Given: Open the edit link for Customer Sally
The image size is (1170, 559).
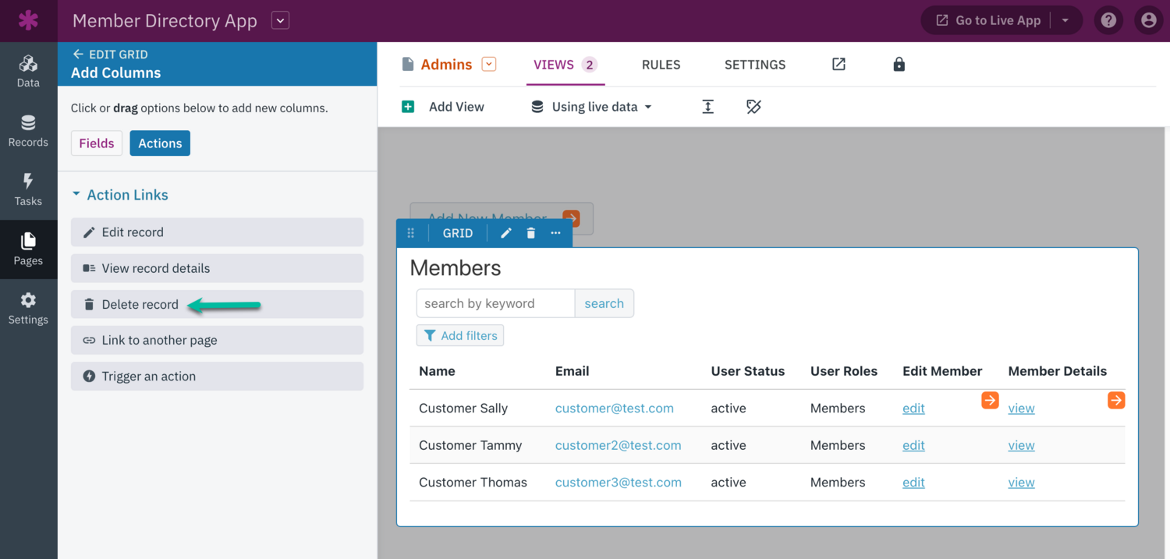Looking at the screenshot, I should click(x=913, y=408).
